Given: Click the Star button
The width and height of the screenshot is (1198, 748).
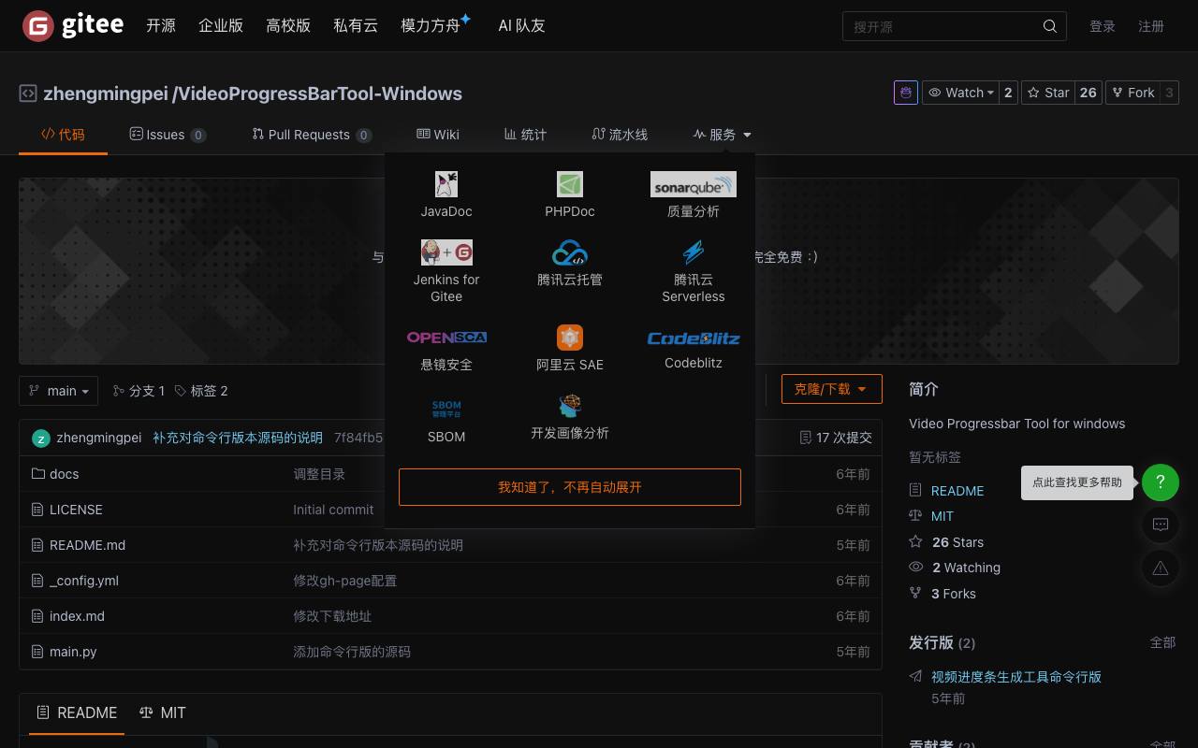Looking at the screenshot, I should coord(1048,93).
